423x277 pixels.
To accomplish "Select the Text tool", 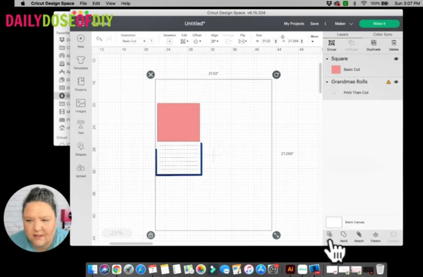I will [81, 127].
